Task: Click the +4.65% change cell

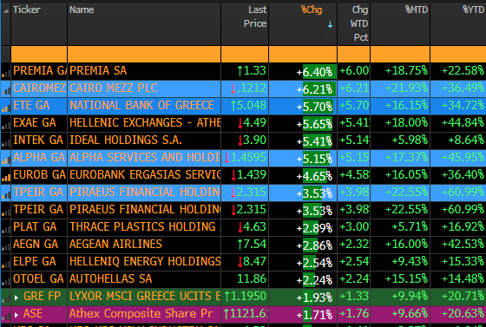Action: (x=303, y=175)
